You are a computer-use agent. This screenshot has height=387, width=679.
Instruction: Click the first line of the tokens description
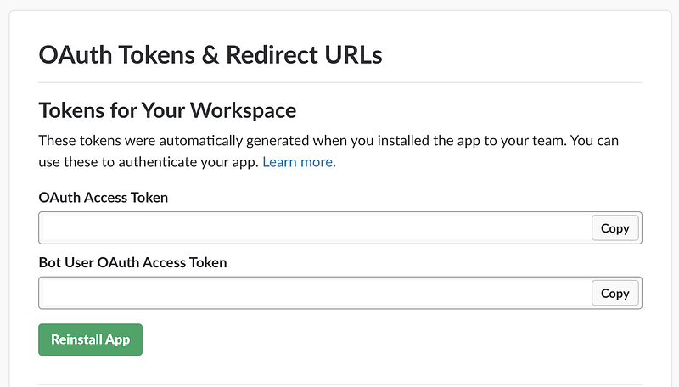tap(328, 141)
